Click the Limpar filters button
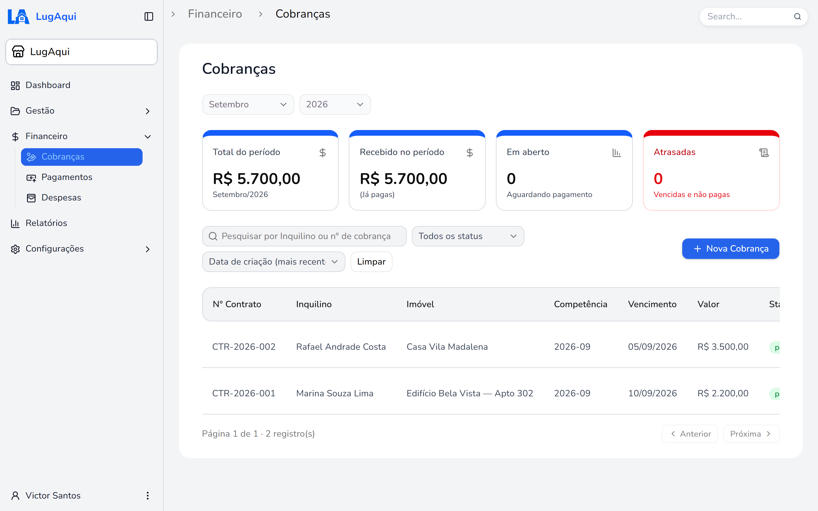 (x=371, y=261)
